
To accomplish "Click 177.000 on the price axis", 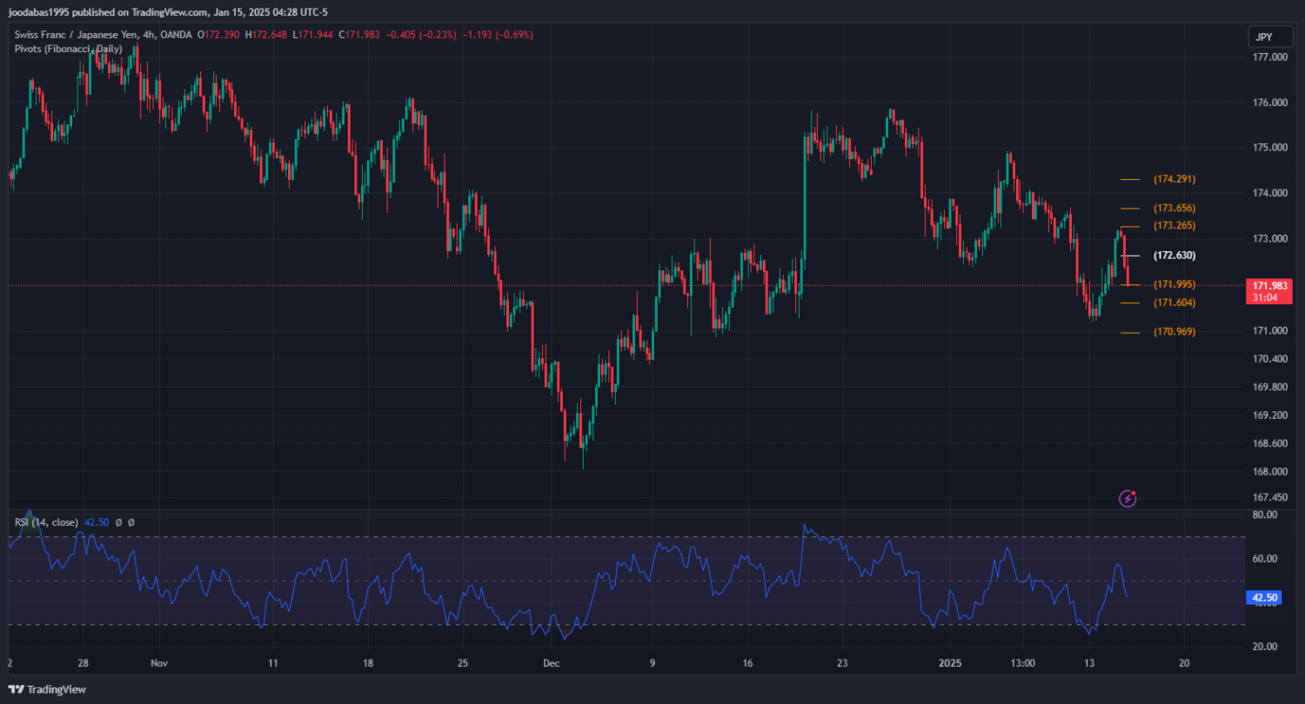I will [1269, 57].
